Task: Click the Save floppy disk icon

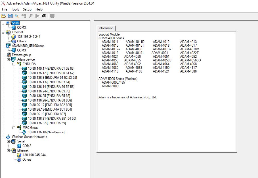Action: [x=10, y=16]
